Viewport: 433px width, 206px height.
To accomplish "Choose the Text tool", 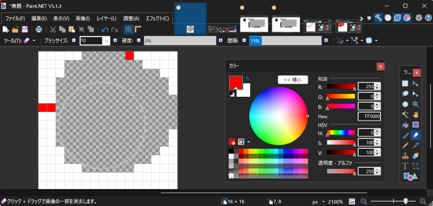I will click(405, 166).
